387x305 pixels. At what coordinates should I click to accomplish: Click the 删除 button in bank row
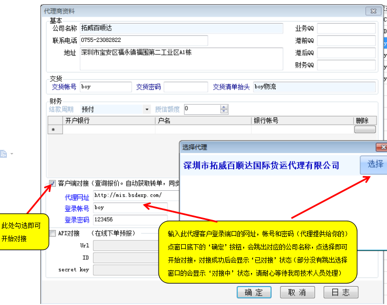(365, 129)
